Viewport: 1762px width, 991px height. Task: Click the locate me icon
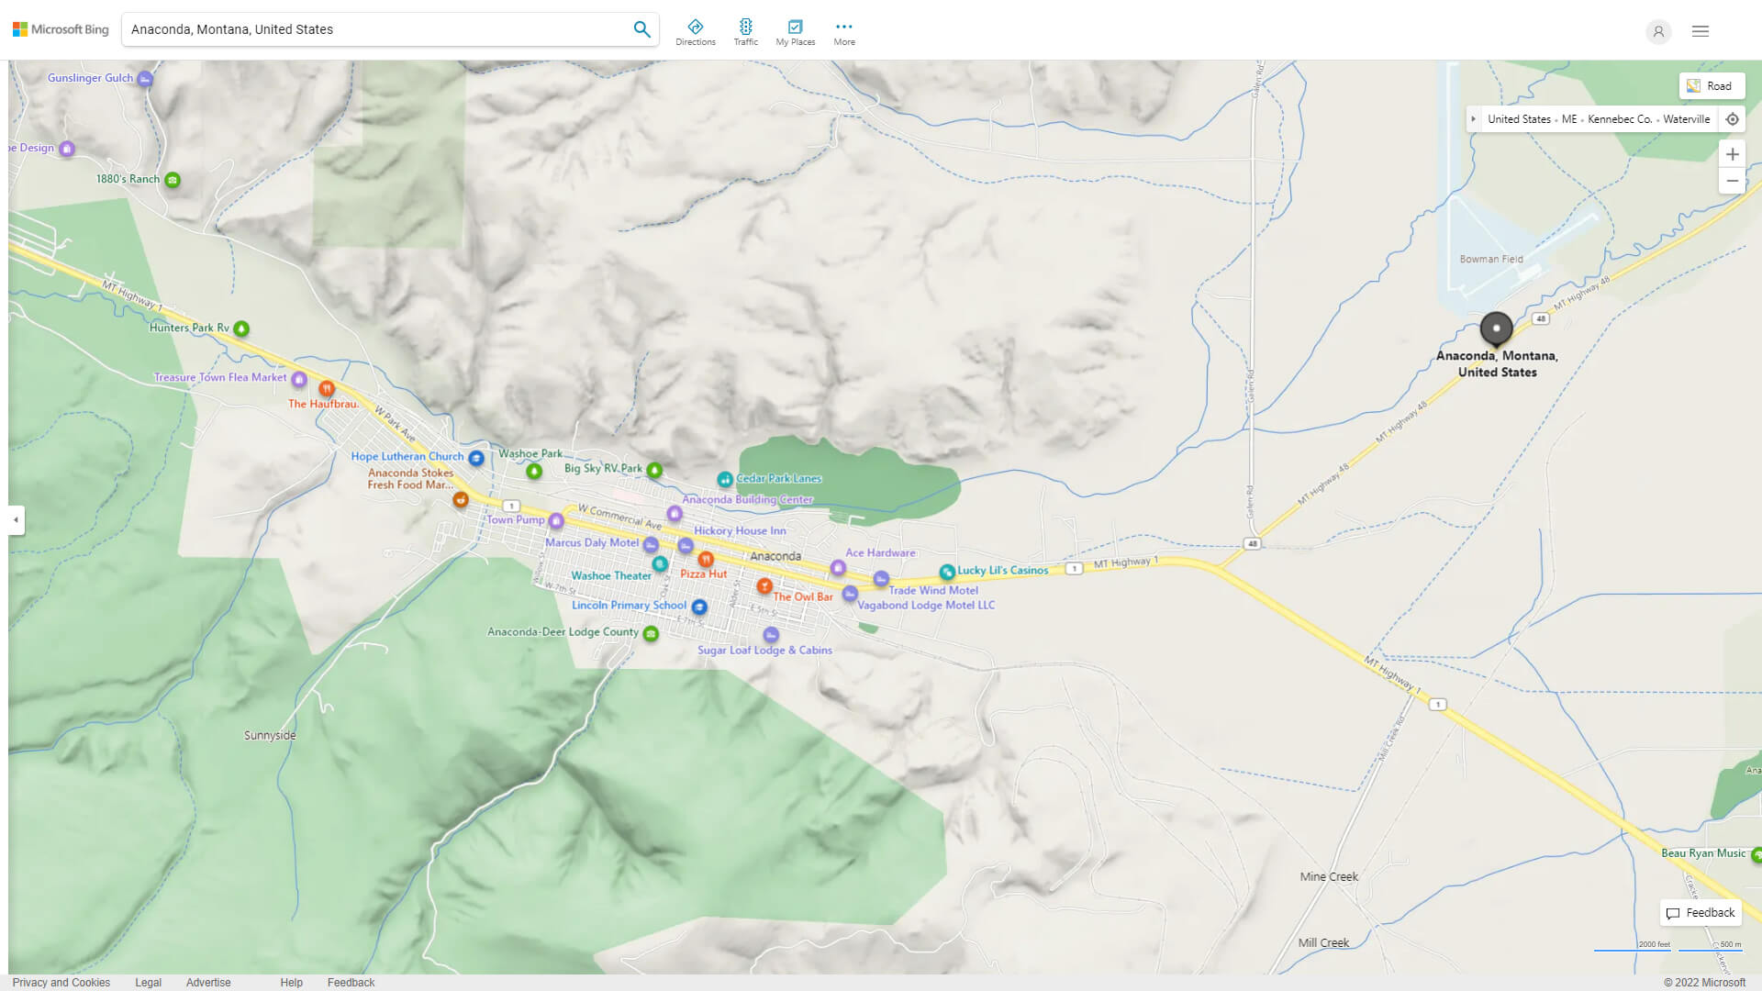tap(1733, 119)
